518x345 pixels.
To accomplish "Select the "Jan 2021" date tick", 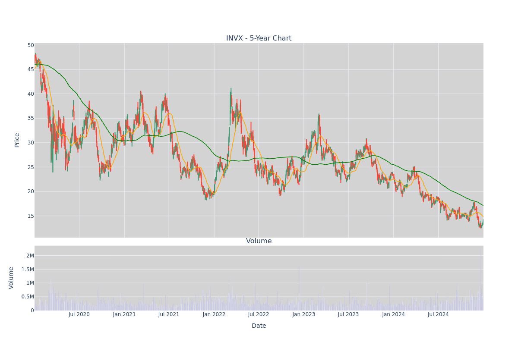I will [124, 314].
